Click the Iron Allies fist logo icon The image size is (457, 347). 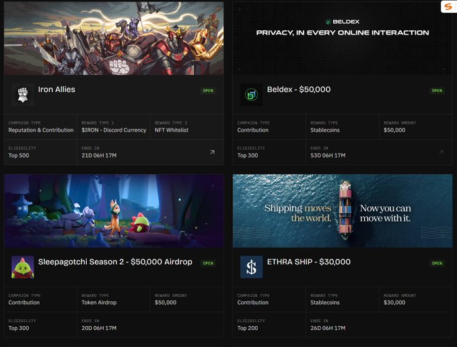(x=23, y=95)
